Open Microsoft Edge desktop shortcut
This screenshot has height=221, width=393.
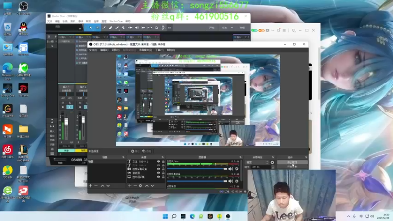point(8,71)
